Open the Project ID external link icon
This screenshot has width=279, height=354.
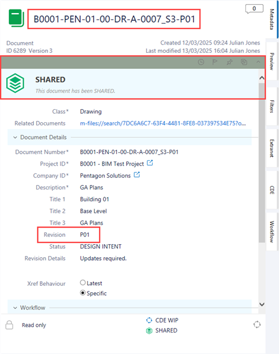[x=150, y=163]
